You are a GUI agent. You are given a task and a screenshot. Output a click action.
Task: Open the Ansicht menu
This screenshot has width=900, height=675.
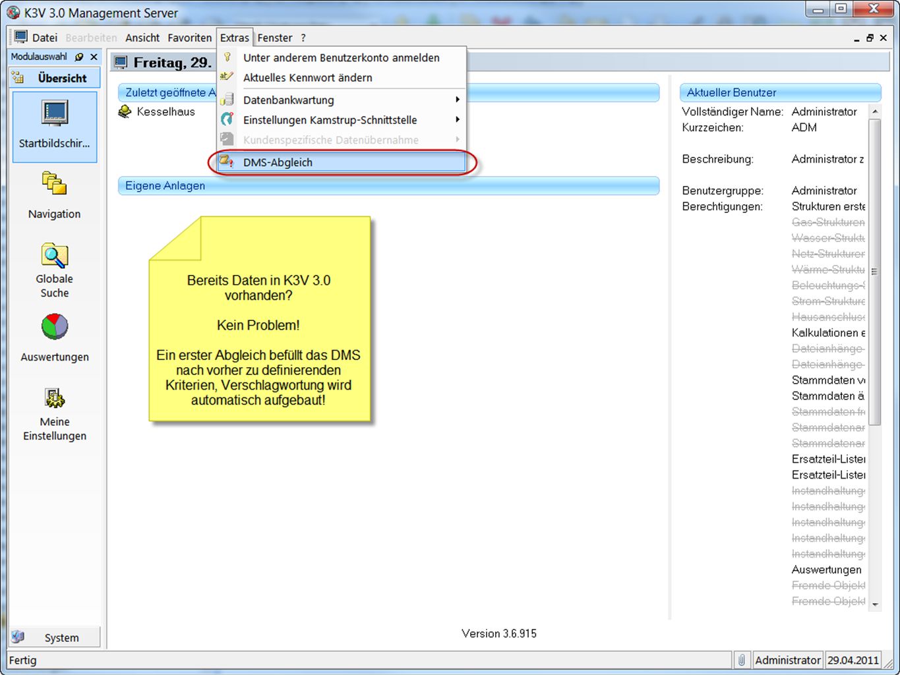pos(142,38)
